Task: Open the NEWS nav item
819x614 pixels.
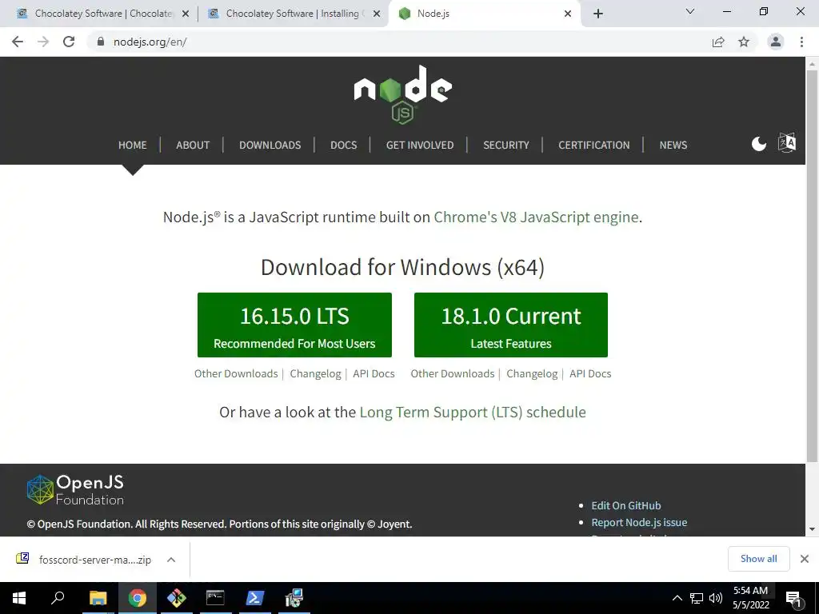Action: (673, 146)
